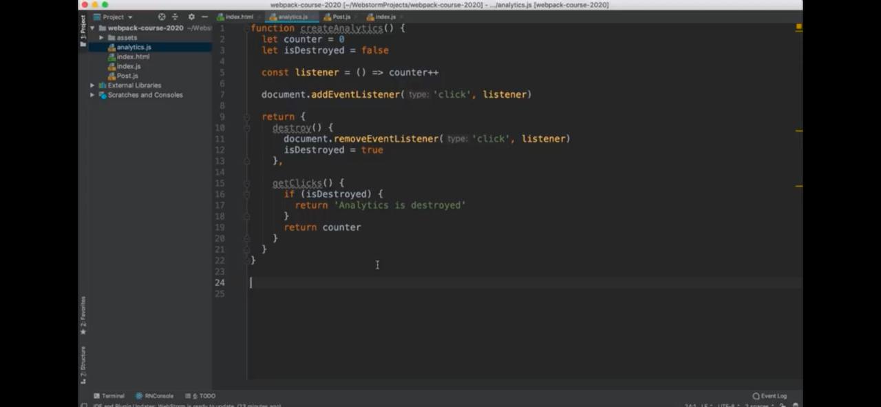The height and width of the screenshot is (407, 881).
Task: Fold createAnalytics function at line 1
Action: click(x=247, y=28)
